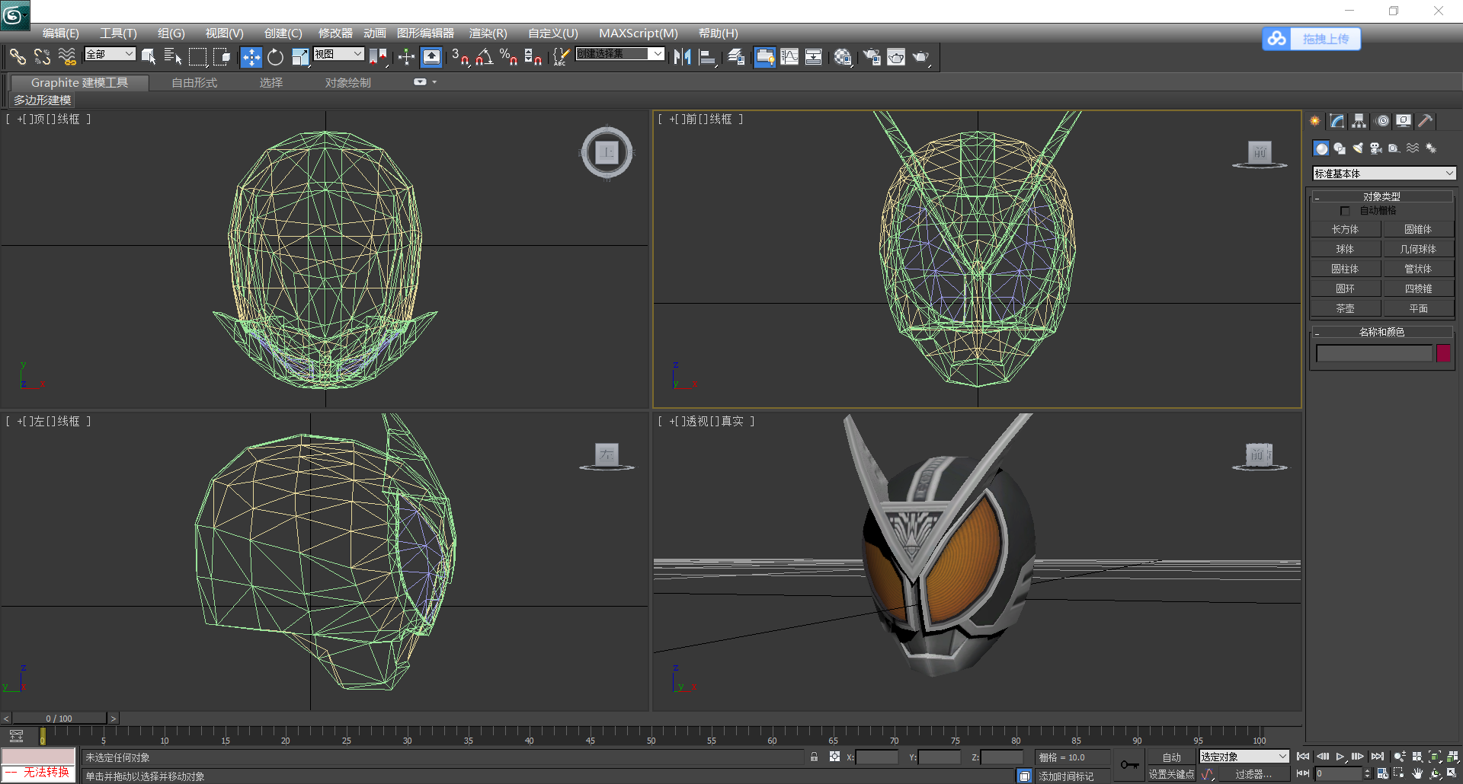This screenshot has height=784, width=1463.
Task: Open the Mirror tool
Action: pyautogui.click(x=683, y=57)
